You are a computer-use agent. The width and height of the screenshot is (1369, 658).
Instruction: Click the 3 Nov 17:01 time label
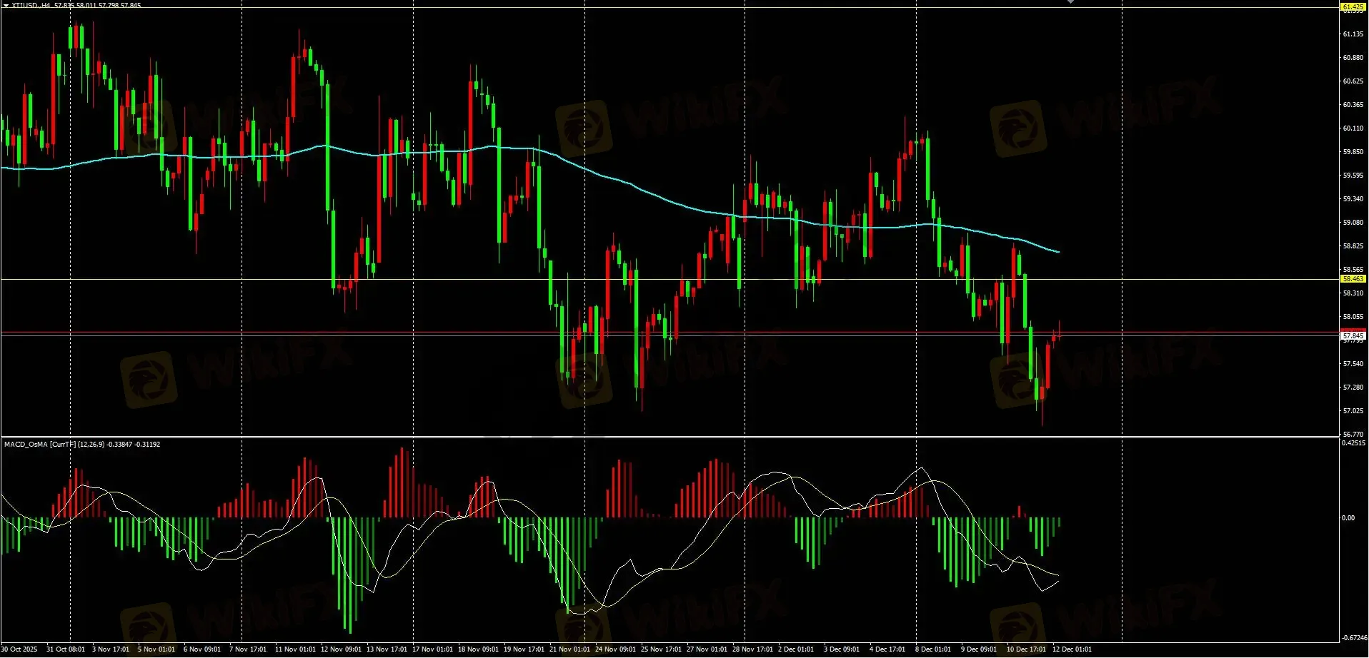point(111,649)
